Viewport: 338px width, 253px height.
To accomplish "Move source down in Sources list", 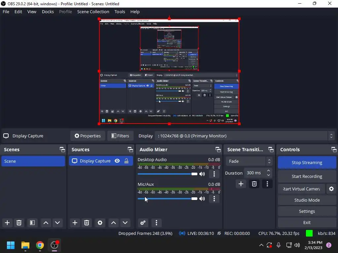I will point(125,223).
